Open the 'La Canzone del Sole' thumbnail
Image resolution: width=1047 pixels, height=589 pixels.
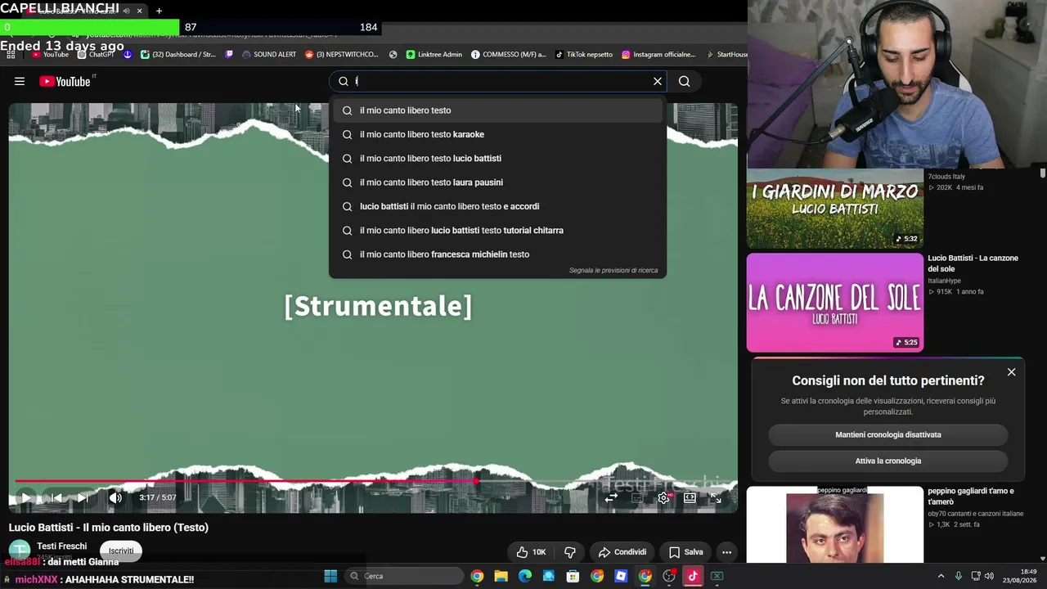(834, 303)
